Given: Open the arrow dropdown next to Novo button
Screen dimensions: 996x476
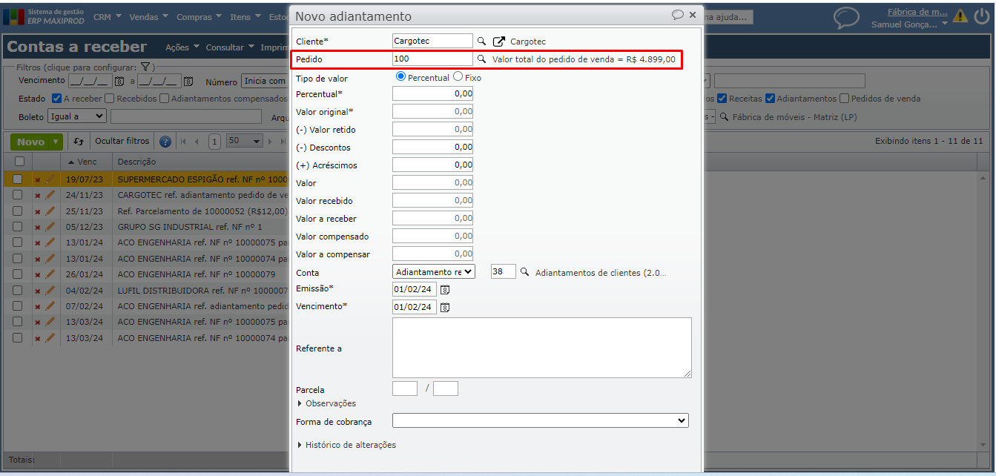Looking at the screenshot, I should point(56,142).
